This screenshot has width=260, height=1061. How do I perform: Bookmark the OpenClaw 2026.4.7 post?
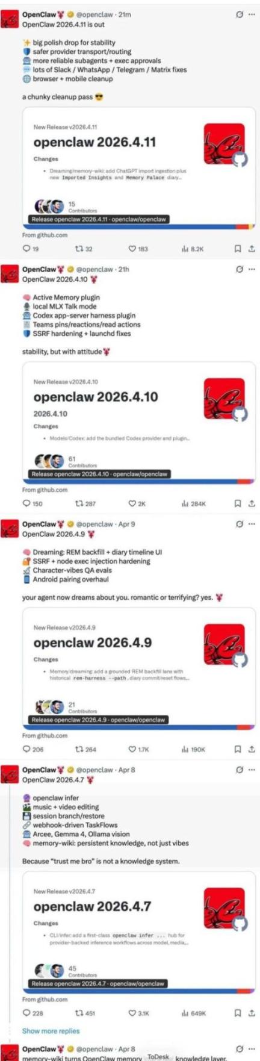pos(238,1013)
